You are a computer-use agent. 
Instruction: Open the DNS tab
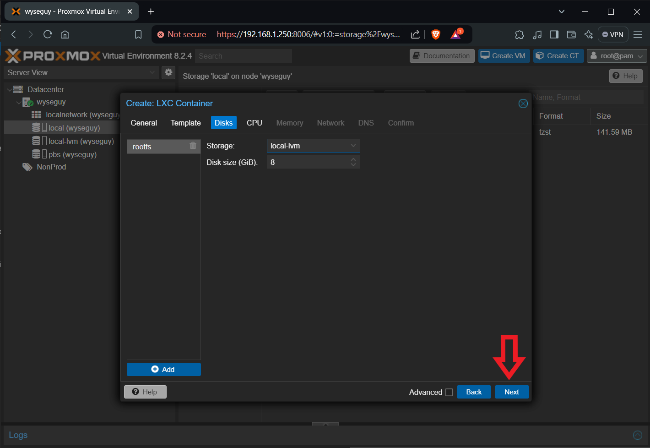pyautogui.click(x=366, y=123)
